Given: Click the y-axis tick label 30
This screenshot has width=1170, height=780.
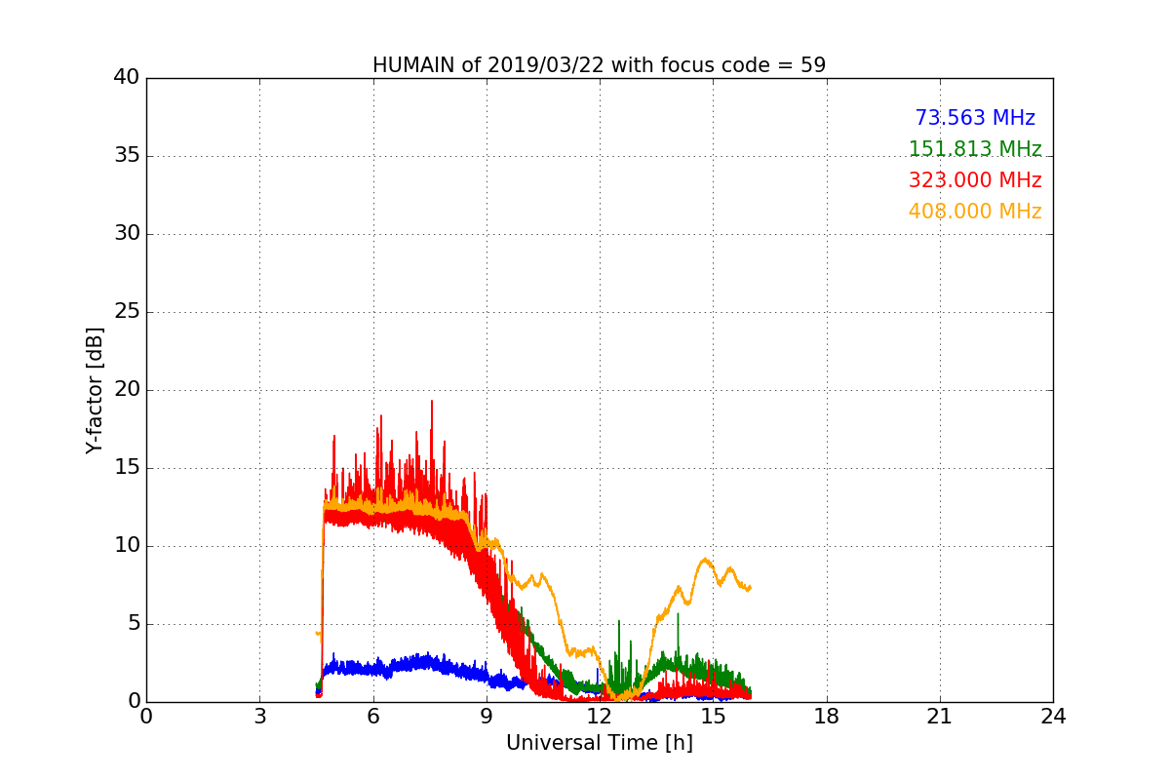Looking at the screenshot, I should [x=127, y=234].
